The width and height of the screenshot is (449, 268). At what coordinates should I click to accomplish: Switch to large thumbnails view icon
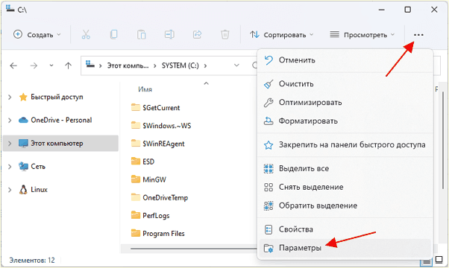pos(439,260)
